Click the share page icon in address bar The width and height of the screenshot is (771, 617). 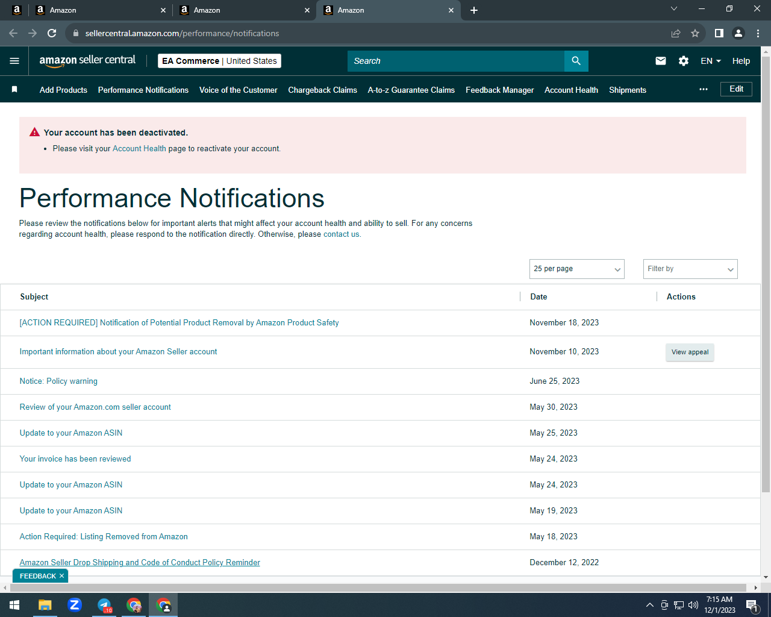click(676, 33)
